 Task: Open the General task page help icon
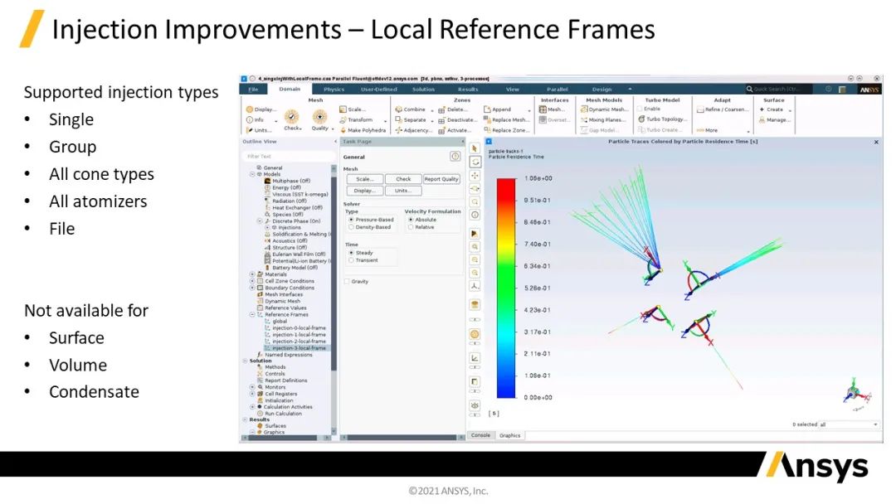point(455,156)
